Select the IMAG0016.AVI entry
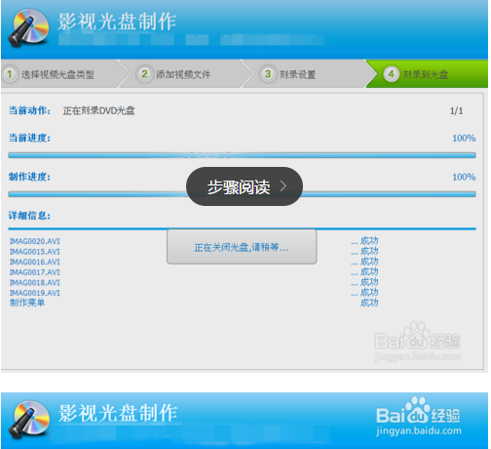The height and width of the screenshot is (449, 491). pyautogui.click(x=35, y=262)
